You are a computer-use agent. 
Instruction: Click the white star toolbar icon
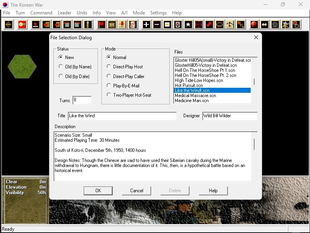(188, 24)
